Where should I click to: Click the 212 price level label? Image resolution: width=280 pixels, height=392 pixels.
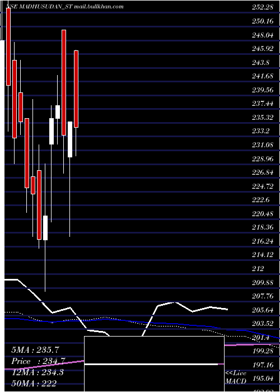pyautogui.click(x=258, y=269)
